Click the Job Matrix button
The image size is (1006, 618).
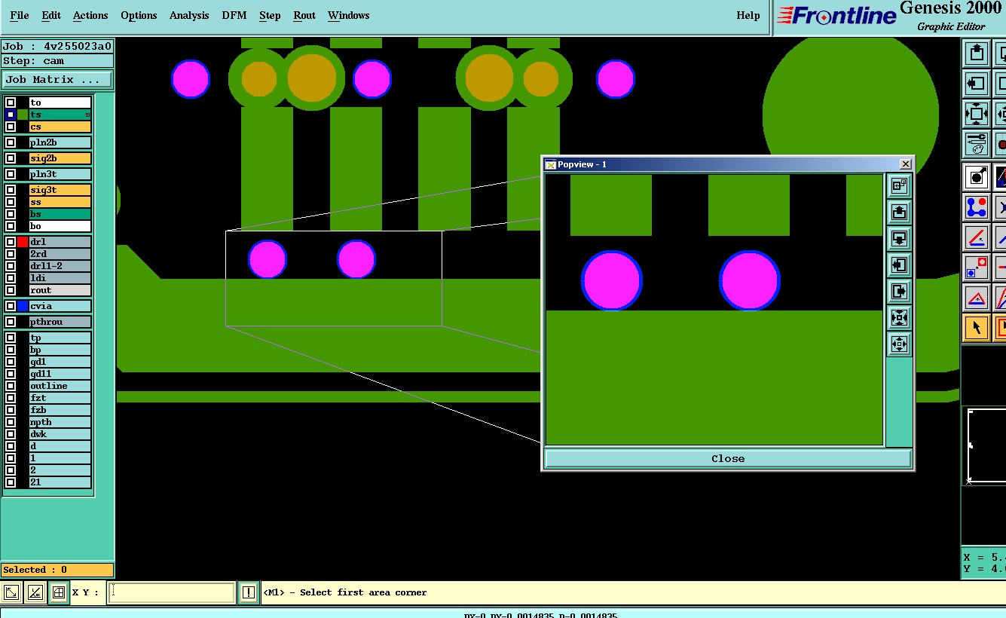tap(57, 79)
